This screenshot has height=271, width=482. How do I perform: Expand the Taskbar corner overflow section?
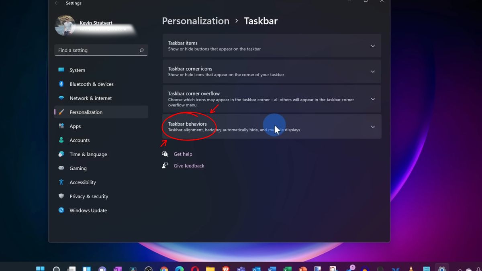click(x=272, y=99)
